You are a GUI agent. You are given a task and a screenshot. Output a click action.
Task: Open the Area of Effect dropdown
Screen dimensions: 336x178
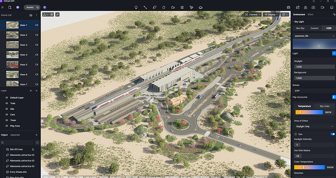pyautogui.click(x=314, y=127)
